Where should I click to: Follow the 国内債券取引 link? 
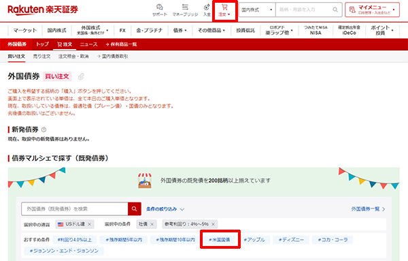[x=112, y=57]
